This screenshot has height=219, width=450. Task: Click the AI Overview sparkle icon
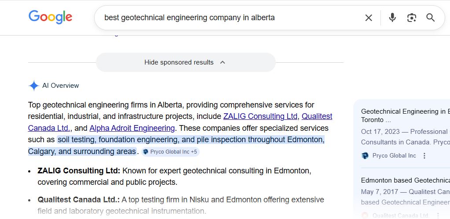tap(34, 86)
